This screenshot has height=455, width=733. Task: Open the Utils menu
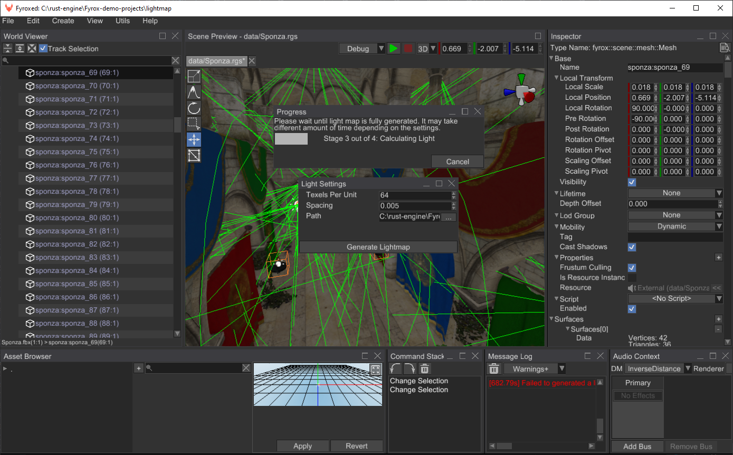click(x=122, y=21)
